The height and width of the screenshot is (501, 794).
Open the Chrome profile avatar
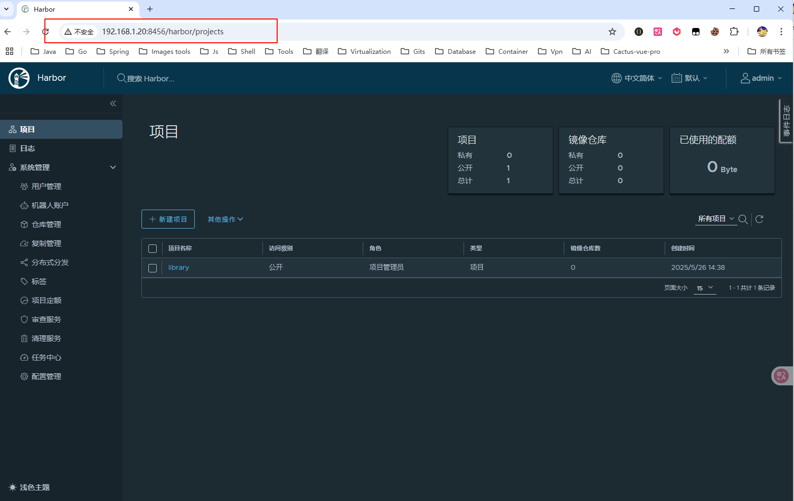762,32
